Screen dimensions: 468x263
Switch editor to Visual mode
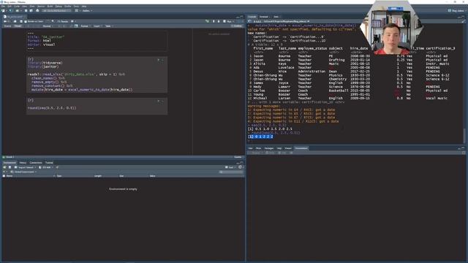tap(18, 26)
